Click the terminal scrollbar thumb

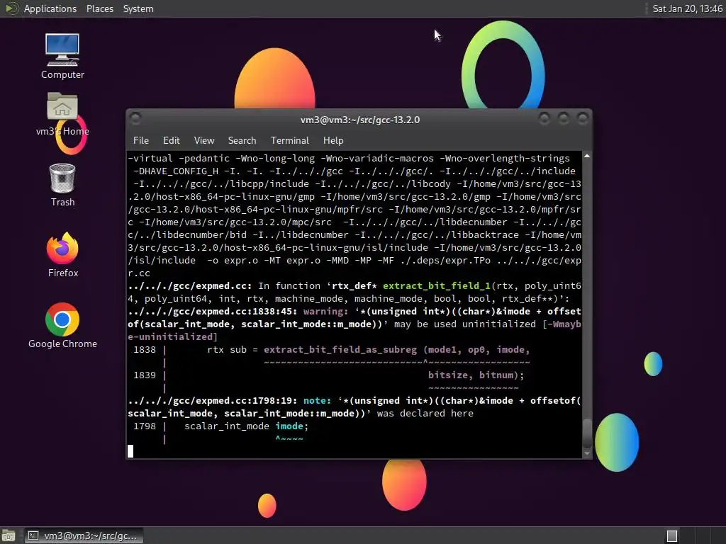coord(586,433)
